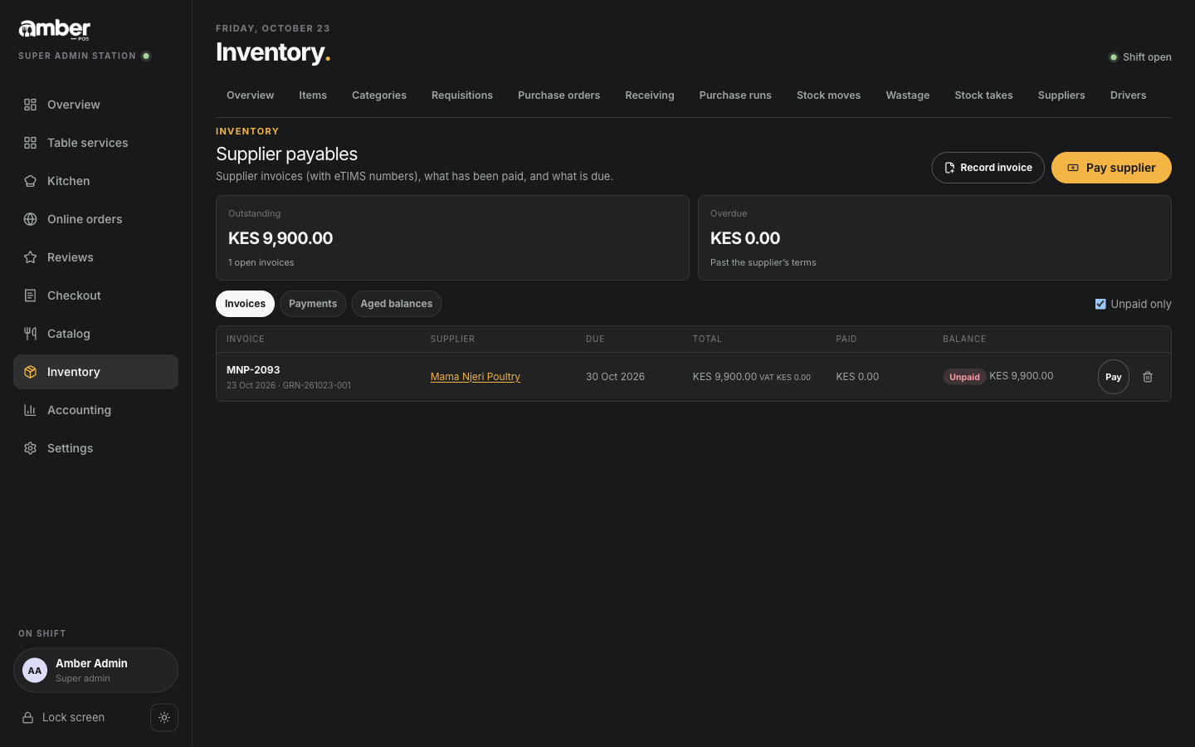This screenshot has height=747, width=1195.
Task: Click the Reviews star icon
Action: 30,257
